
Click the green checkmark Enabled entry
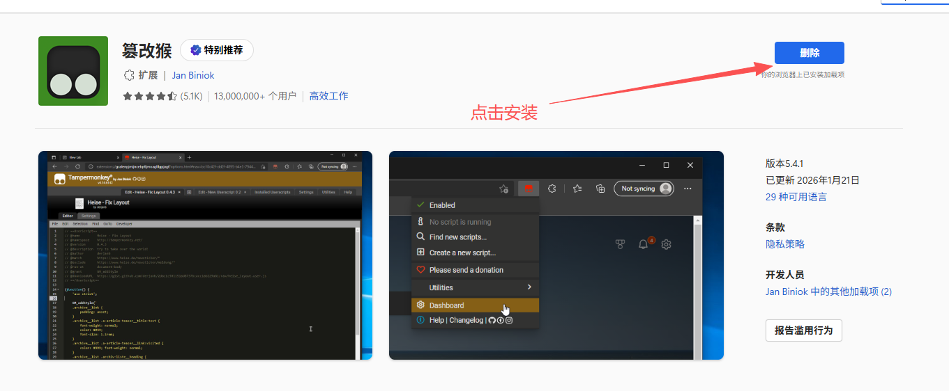(x=442, y=205)
